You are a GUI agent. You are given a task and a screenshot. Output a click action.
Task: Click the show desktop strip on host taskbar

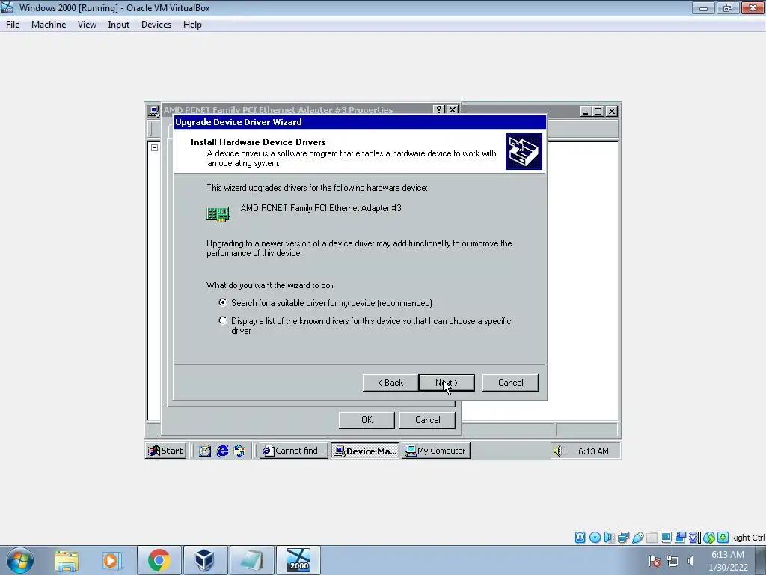[761, 560]
